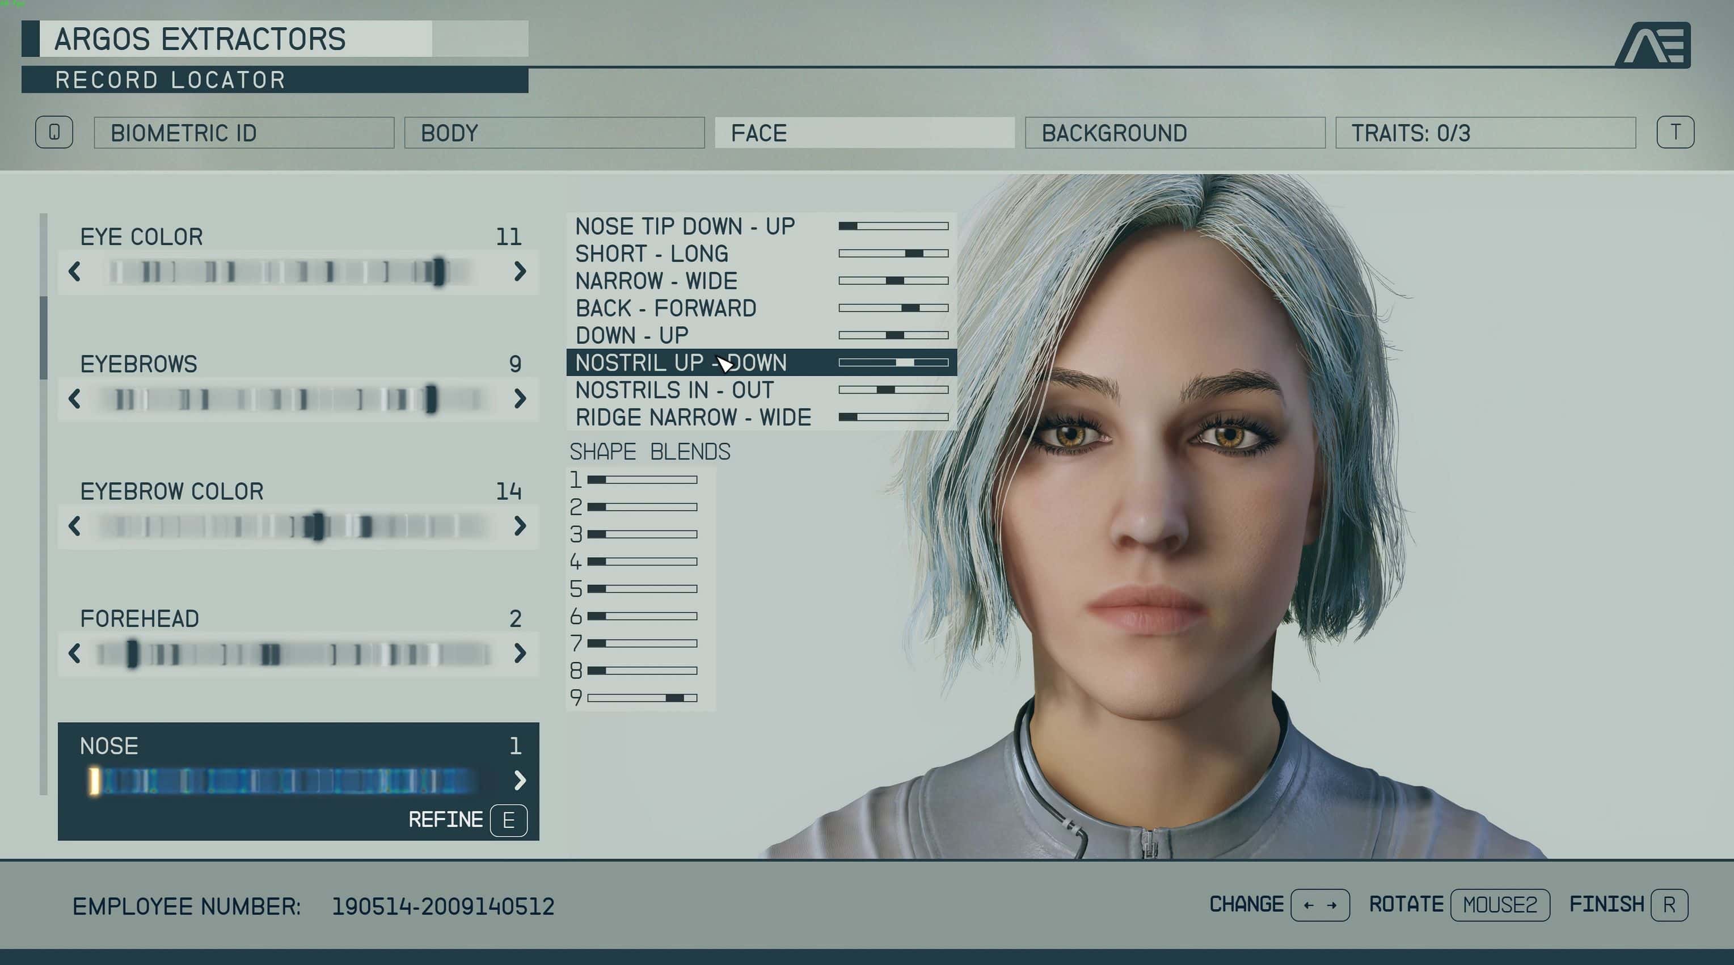
Task: Click the Nose Tip Down - Up slider
Action: coord(893,226)
